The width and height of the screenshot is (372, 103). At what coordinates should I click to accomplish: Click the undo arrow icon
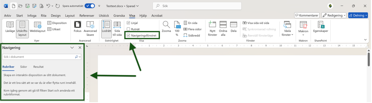(x=48, y=6)
